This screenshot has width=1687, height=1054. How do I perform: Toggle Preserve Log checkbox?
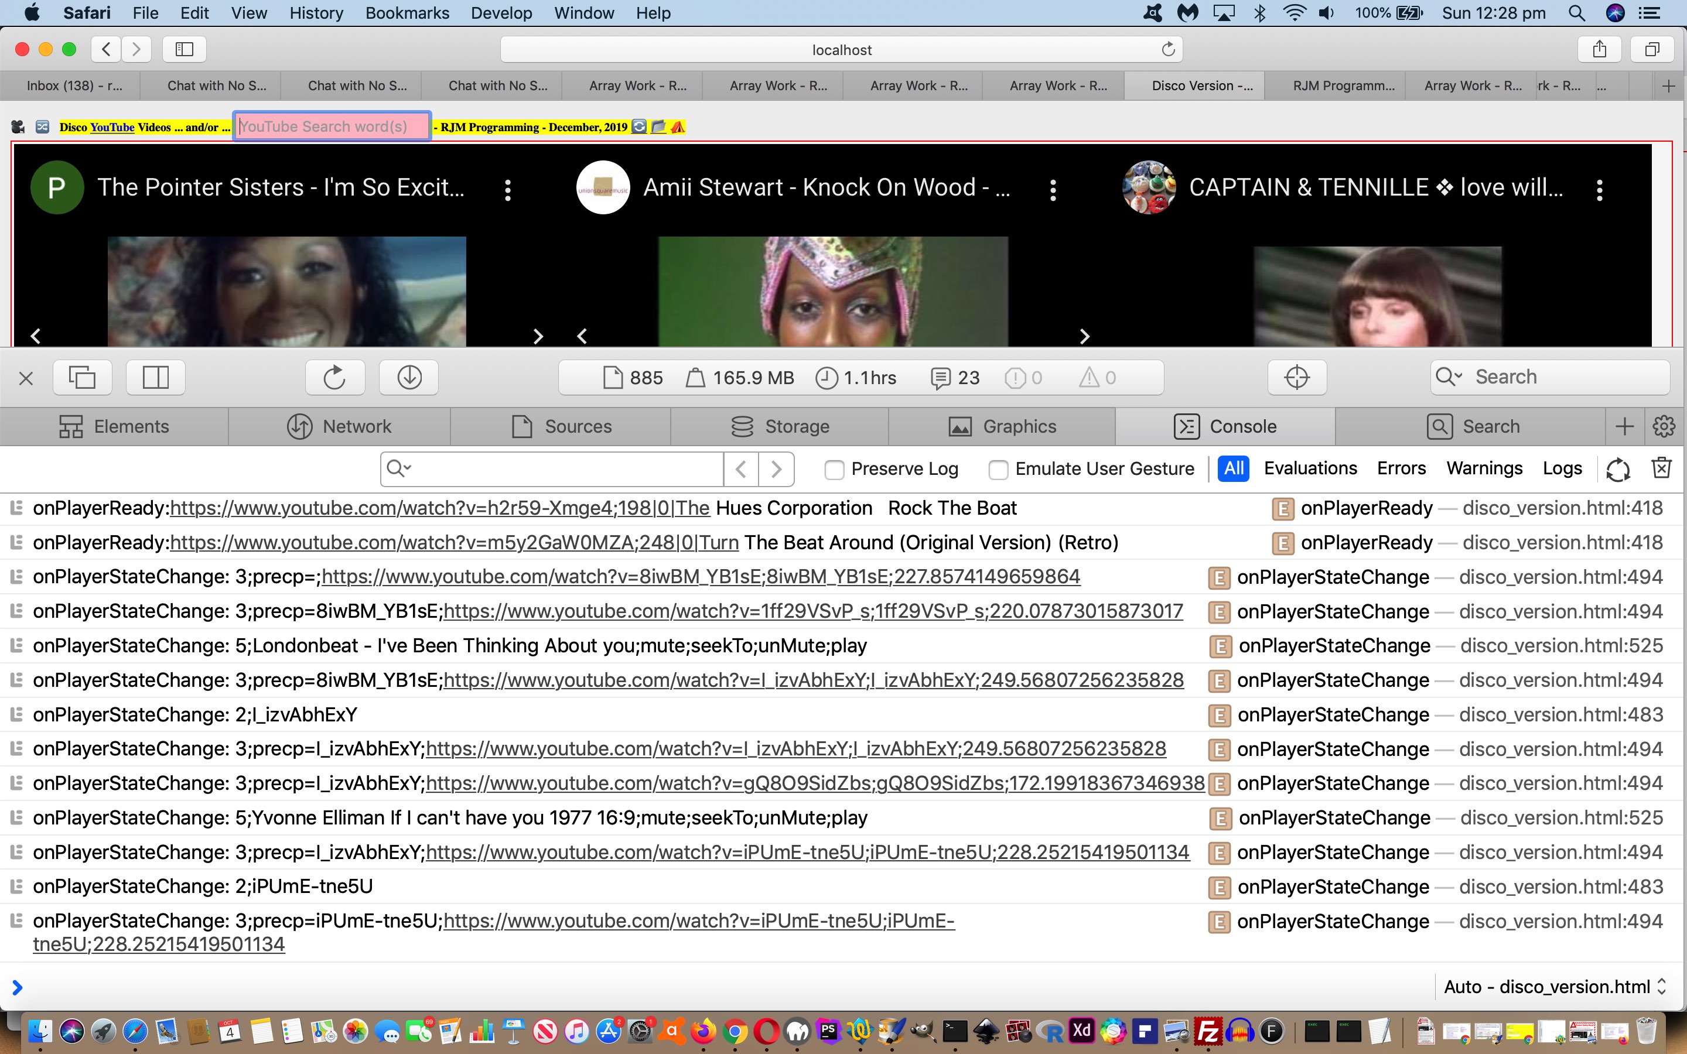point(835,470)
